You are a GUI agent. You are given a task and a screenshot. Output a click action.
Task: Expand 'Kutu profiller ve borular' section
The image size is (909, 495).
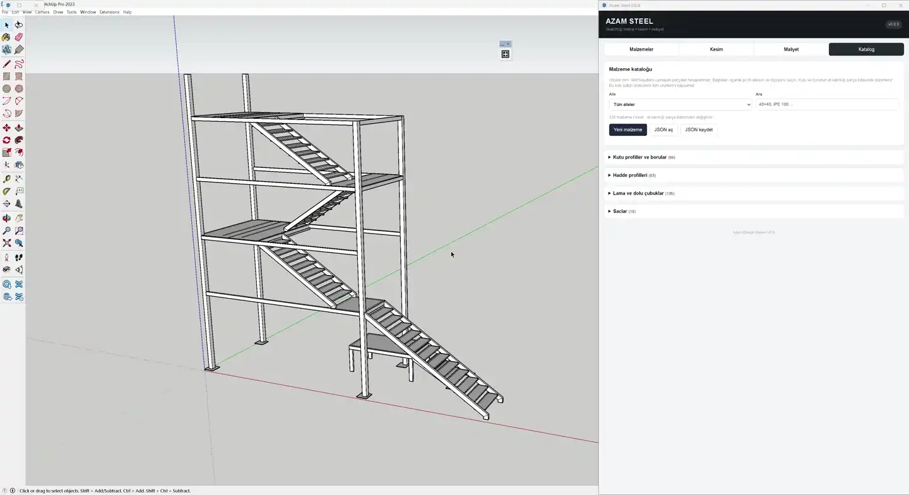754,157
